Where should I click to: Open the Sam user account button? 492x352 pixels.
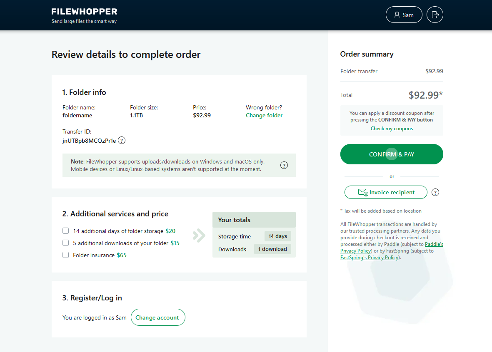404,15
